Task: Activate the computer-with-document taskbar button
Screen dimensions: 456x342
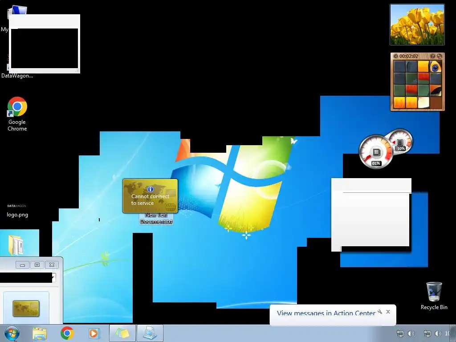Action: (150, 333)
